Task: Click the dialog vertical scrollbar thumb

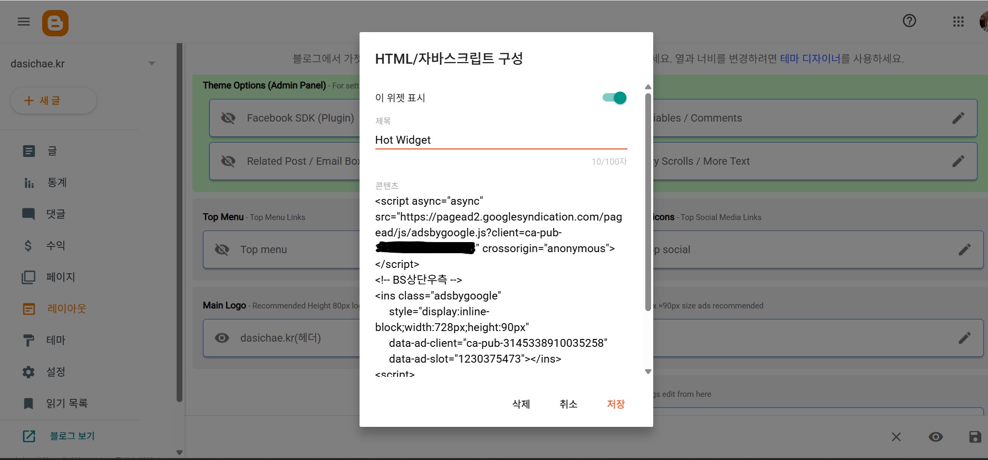Action: (648, 202)
